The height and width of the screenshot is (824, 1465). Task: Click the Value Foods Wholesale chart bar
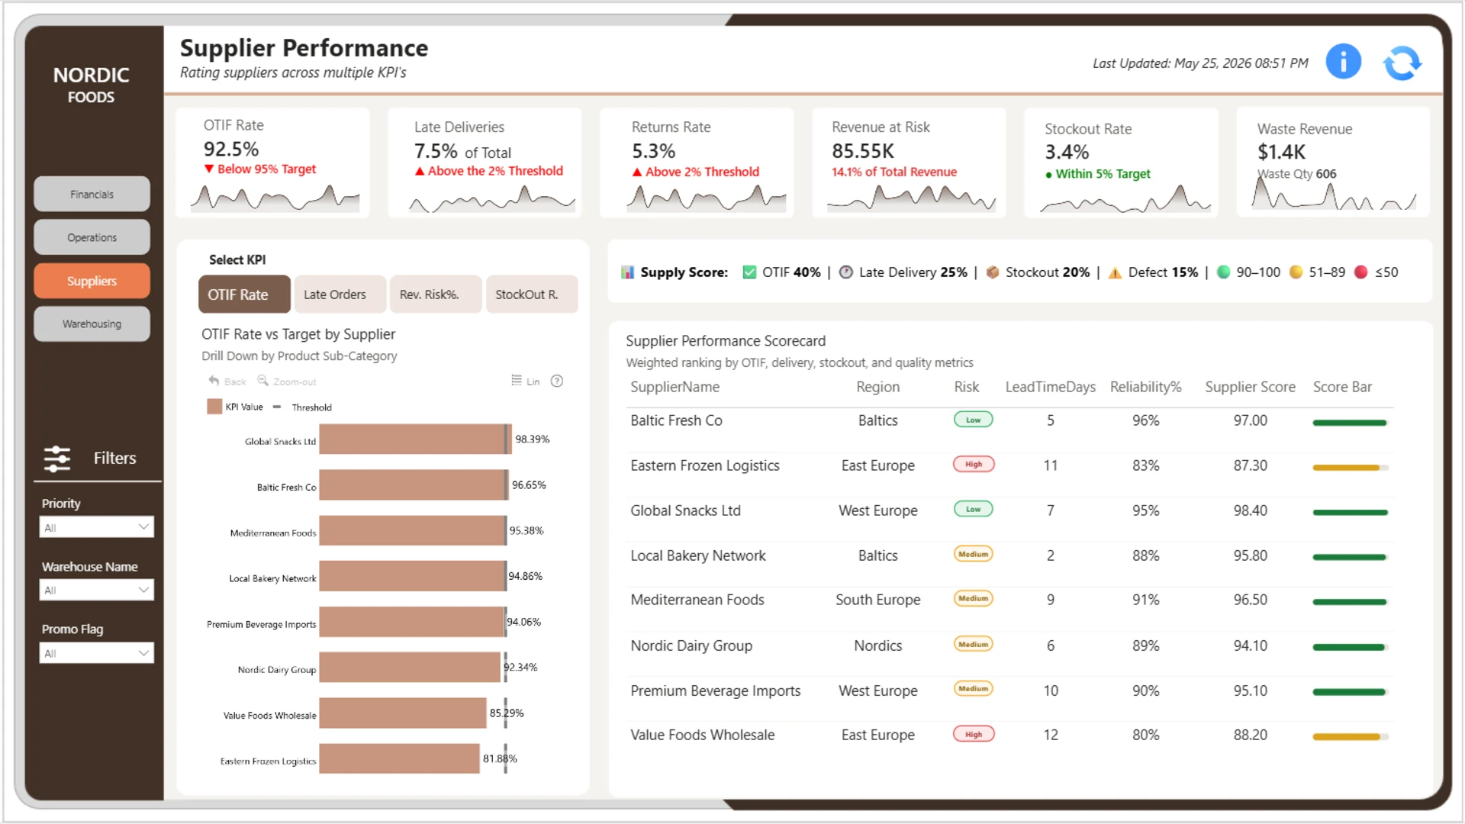403,713
